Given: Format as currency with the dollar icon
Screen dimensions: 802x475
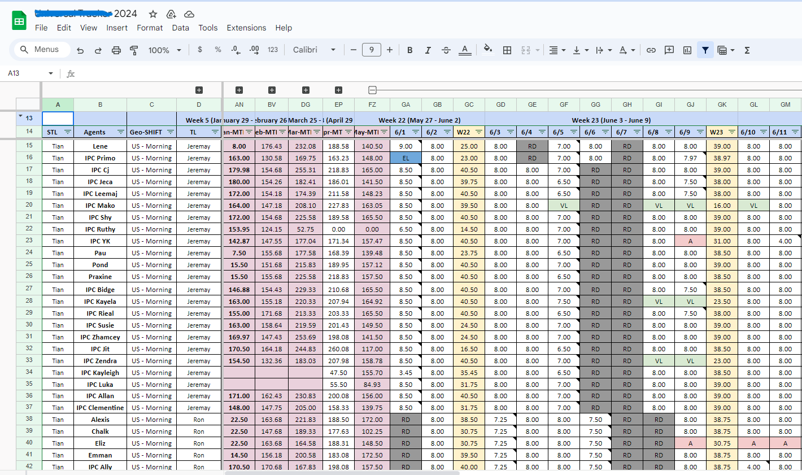Looking at the screenshot, I should pos(200,50).
